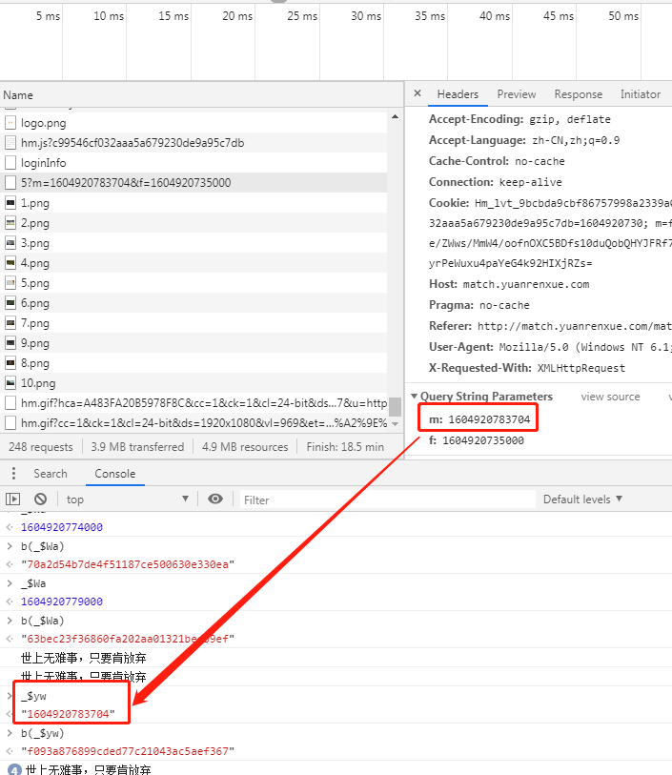Open the Initiator tab
This screenshot has height=775, width=672.
tap(640, 94)
